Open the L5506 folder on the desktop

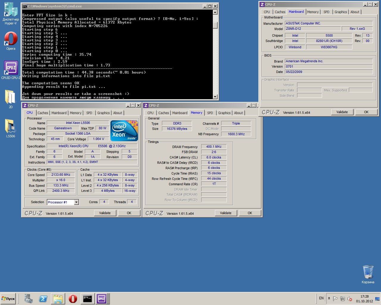click(11, 128)
